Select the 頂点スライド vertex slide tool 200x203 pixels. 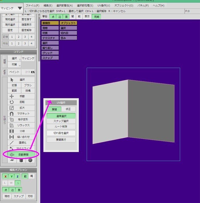tap(21, 148)
